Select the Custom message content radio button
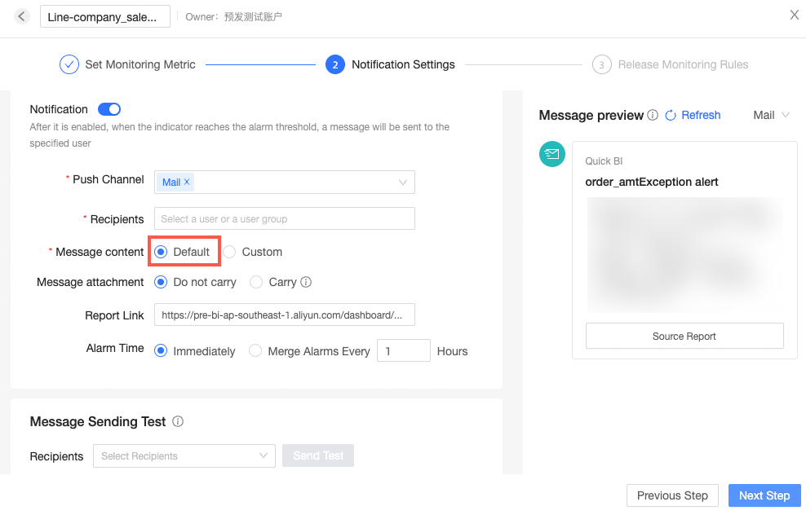Viewport: 806px width, 515px height. point(229,252)
